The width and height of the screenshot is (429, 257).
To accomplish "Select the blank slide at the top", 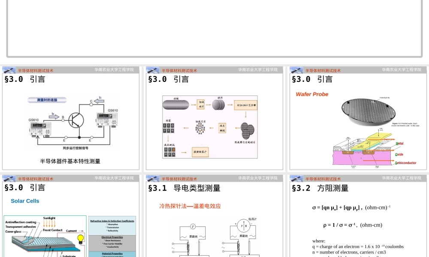I will pos(214,28).
